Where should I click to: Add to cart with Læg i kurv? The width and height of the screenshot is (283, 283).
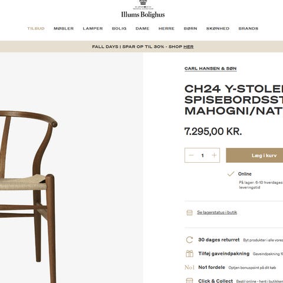pyautogui.click(x=255, y=155)
